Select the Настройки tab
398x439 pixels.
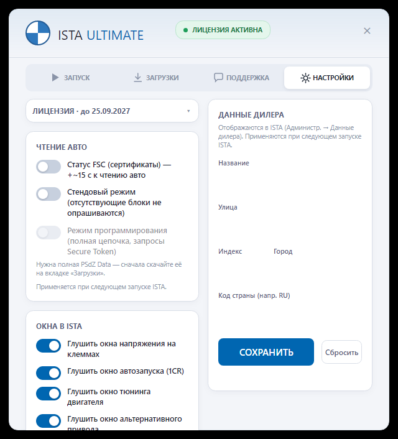327,78
